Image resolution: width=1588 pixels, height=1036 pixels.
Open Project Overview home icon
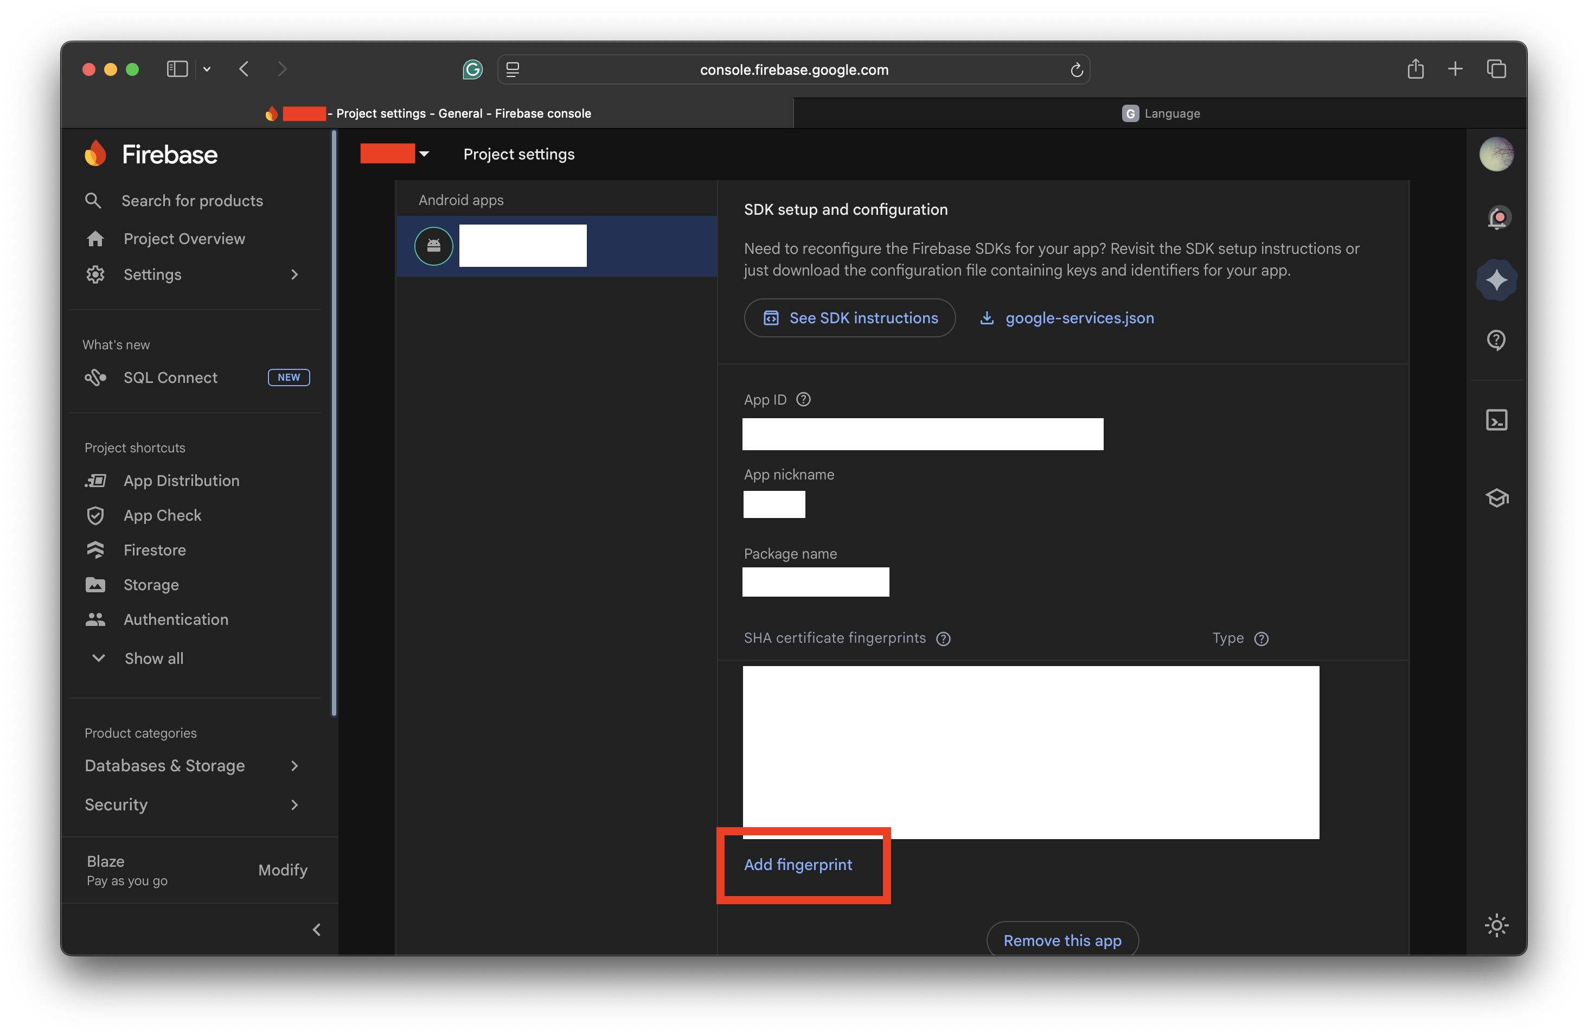[95, 239]
